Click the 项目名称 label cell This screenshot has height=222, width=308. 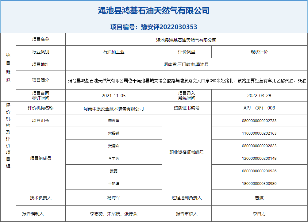(x=41, y=39)
